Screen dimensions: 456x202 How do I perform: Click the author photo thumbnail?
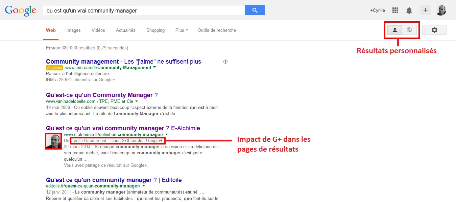pos(53,141)
